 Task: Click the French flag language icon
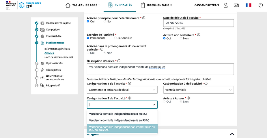[248, 5]
